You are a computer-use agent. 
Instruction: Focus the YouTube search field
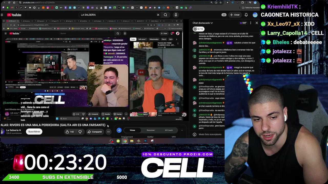click(x=117, y=15)
